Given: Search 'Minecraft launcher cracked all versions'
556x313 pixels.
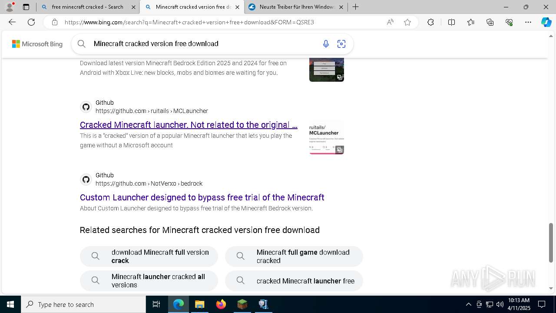Looking at the screenshot, I should pyautogui.click(x=149, y=281).
